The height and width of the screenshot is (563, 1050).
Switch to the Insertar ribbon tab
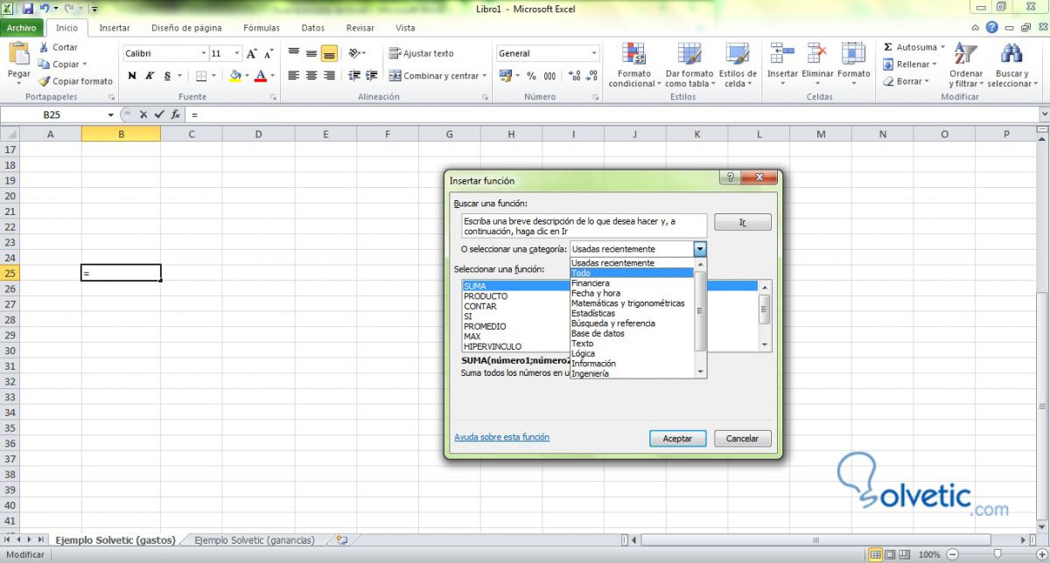(115, 28)
